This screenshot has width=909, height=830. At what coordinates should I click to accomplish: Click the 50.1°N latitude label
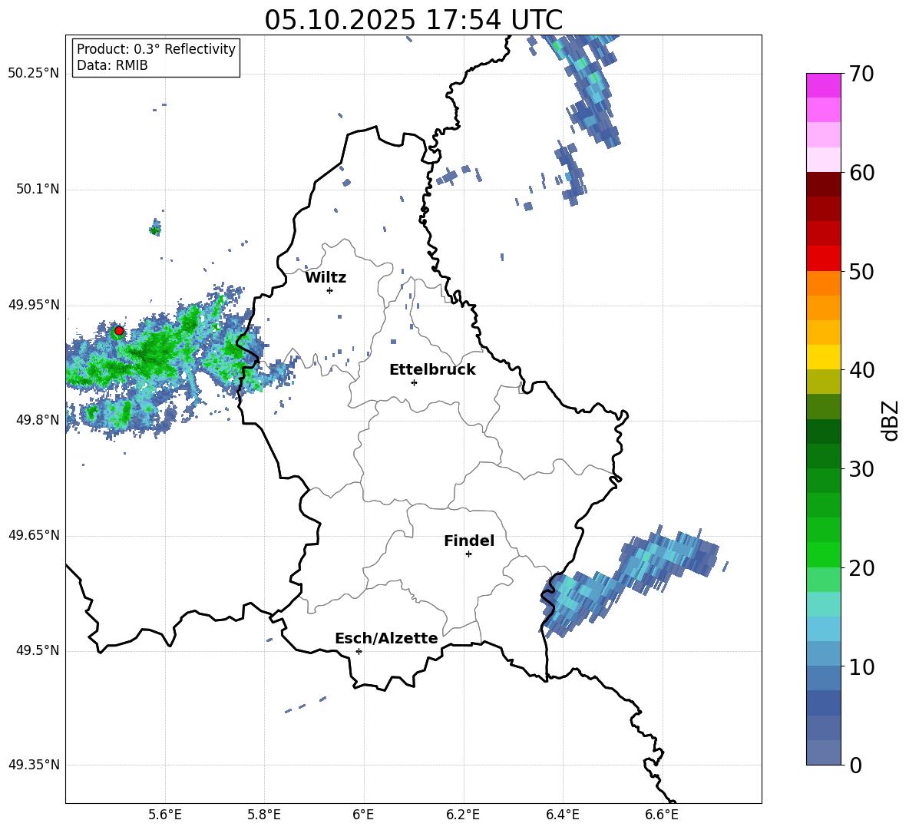pyautogui.click(x=38, y=190)
